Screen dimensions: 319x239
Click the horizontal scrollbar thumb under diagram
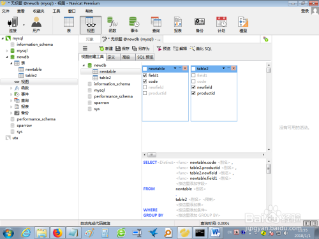(x=152, y=155)
